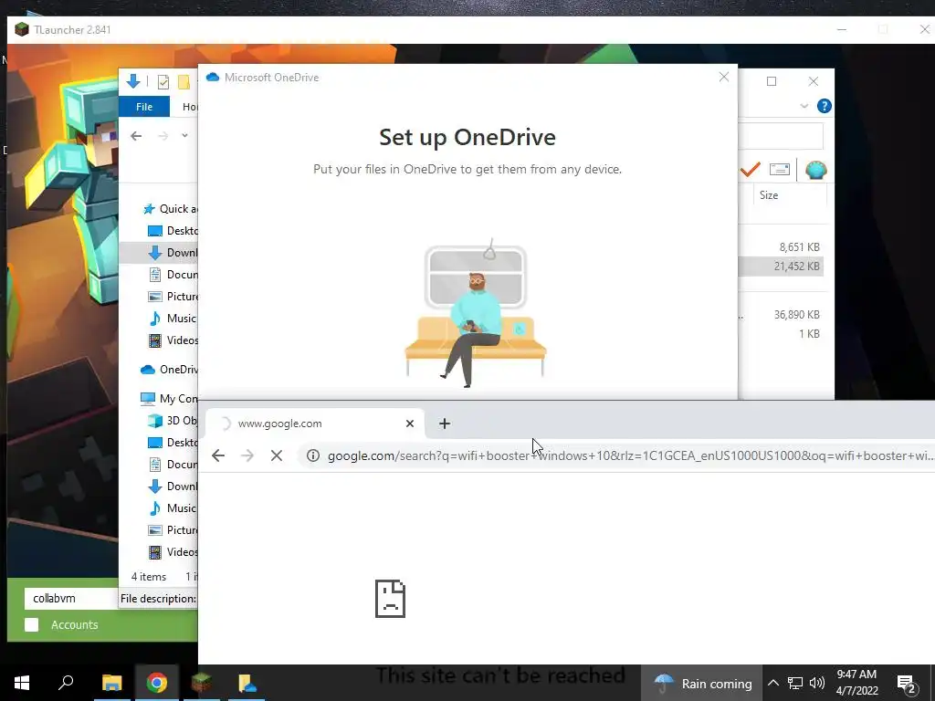Select the file row with 21,452 KB
935x701 pixels.
[781, 267]
